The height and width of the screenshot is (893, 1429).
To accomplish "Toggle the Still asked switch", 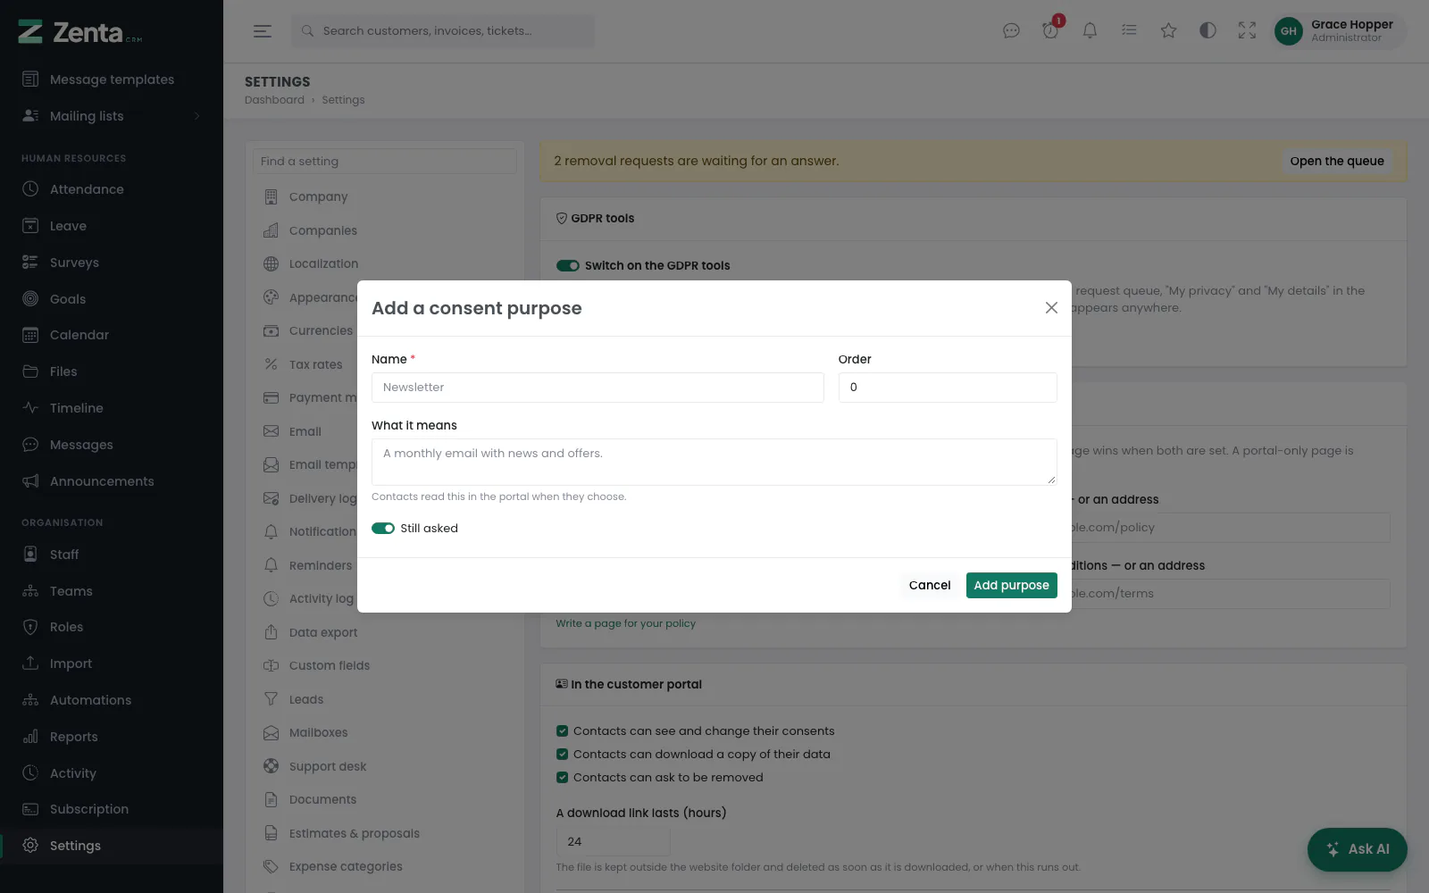I will coord(383,529).
